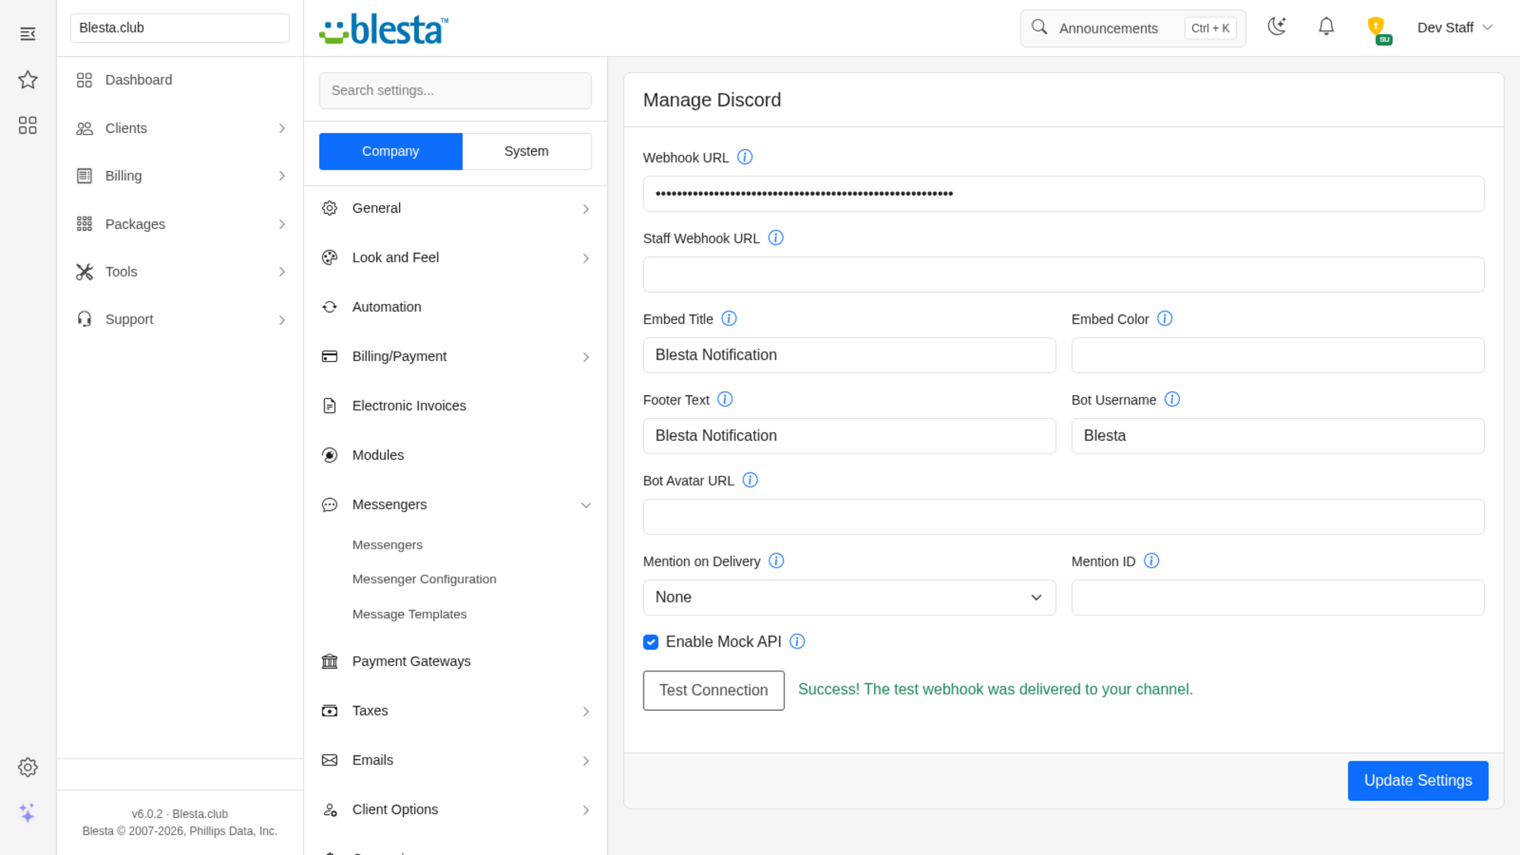
Task: Expand Billing/Payment settings
Action: [455, 356]
